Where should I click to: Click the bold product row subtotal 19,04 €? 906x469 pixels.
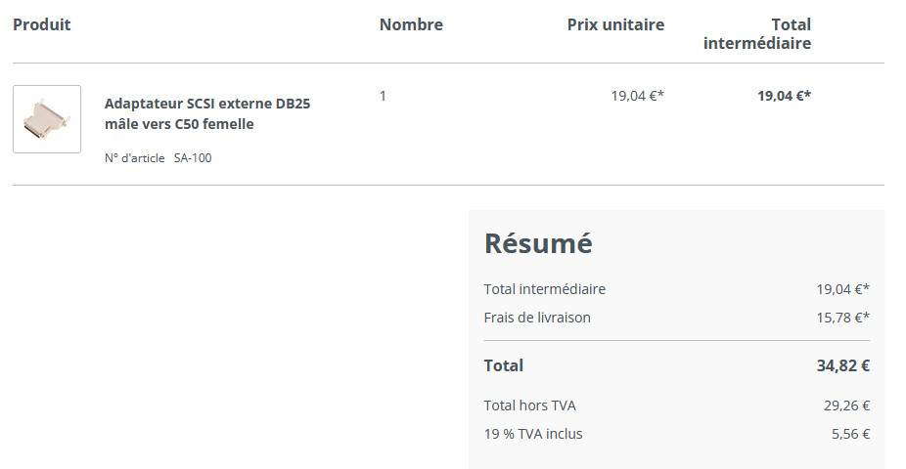click(x=784, y=96)
